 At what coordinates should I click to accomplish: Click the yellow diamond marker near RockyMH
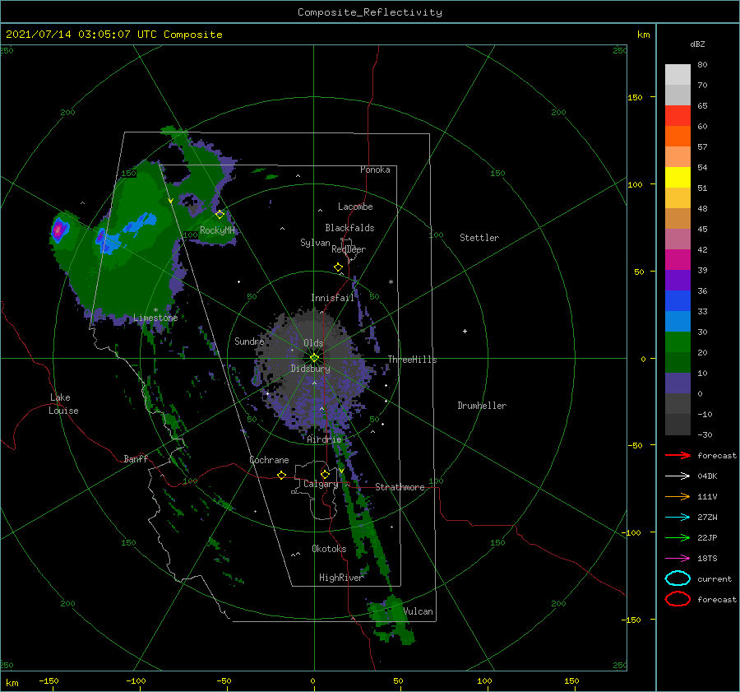coord(220,215)
